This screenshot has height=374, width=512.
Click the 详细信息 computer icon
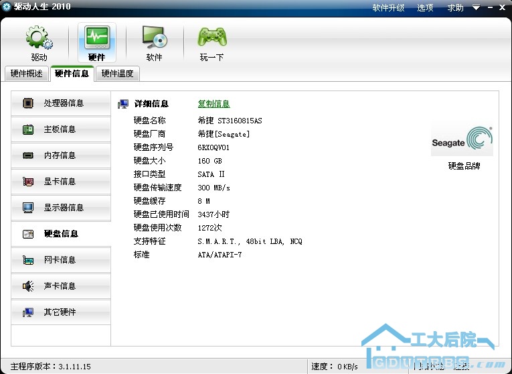[123, 104]
